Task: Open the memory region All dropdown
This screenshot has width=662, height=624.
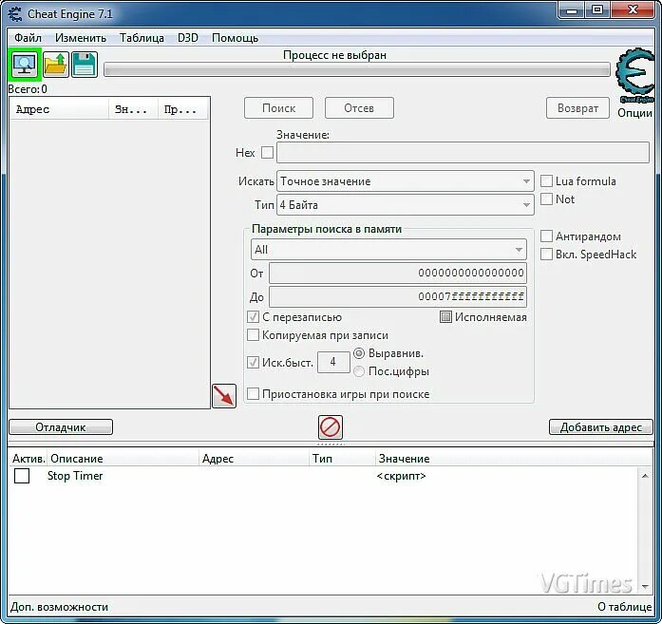Action: coord(388,250)
